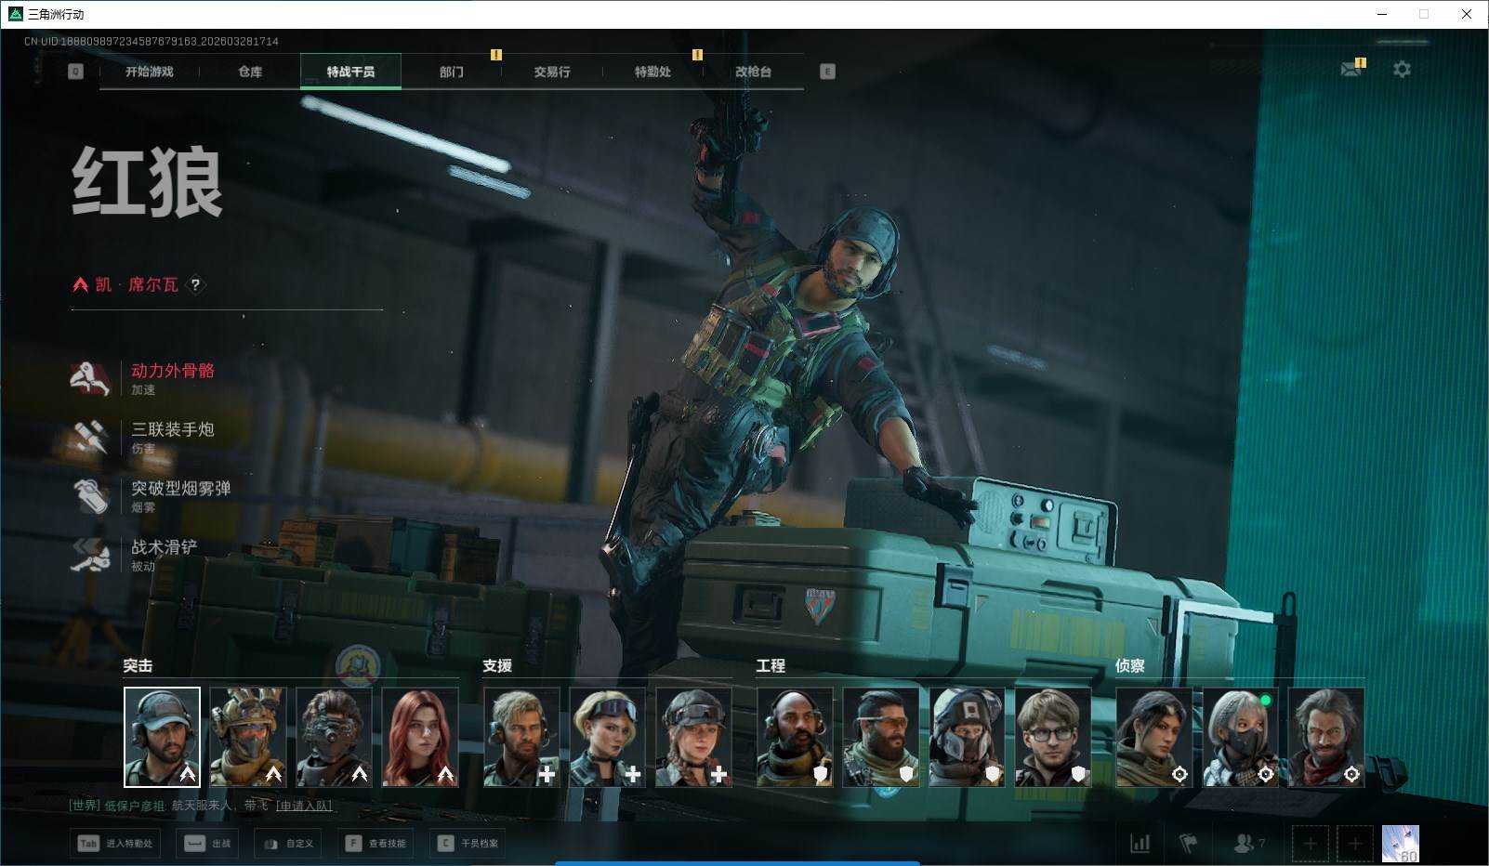Screen dimensions: 1489x866
Task: Select the 动力外骨骼 skill icon
Action: click(91, 378)
